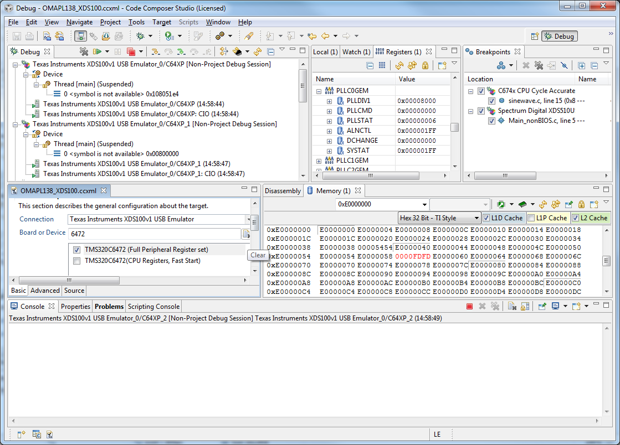Screen dimensions: 620x445
Task: Toggle the L2 Cache checkbox
Action: (576, 218)
